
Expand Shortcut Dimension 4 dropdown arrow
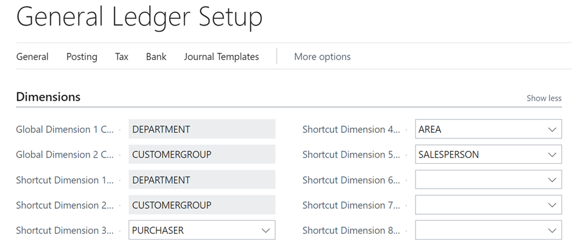click(553, 129)
